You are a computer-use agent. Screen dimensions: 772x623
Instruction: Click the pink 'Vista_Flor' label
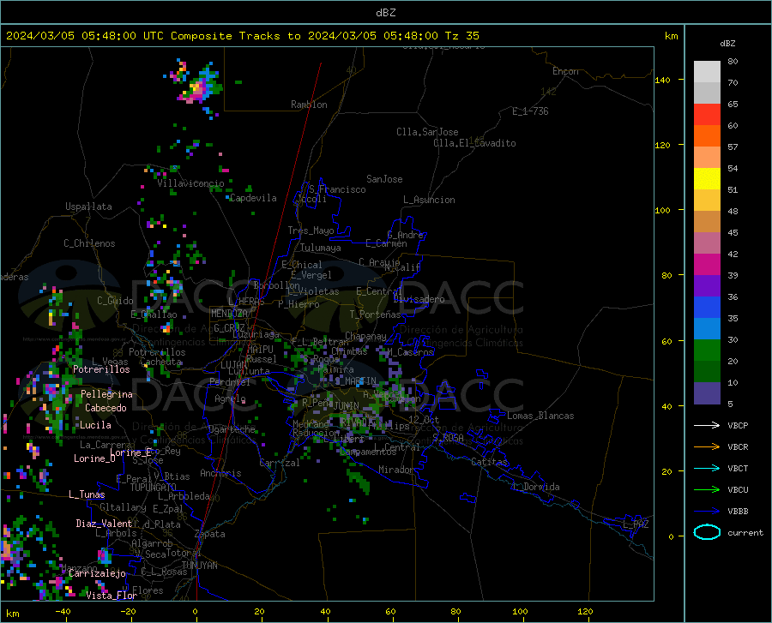click(x=112, y=596)
